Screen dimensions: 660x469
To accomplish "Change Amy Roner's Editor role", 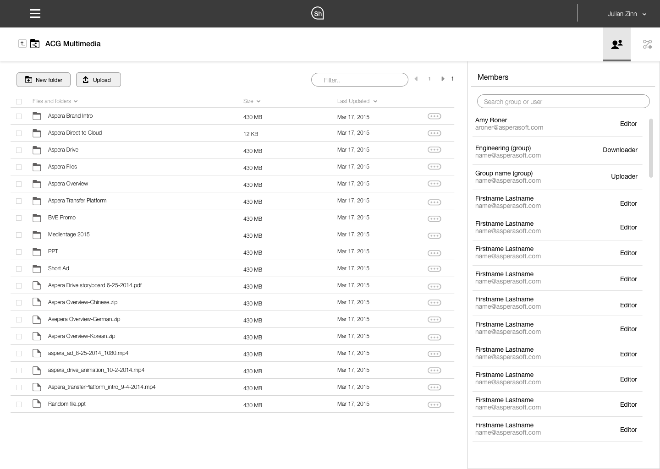I will tap(628, 124).
